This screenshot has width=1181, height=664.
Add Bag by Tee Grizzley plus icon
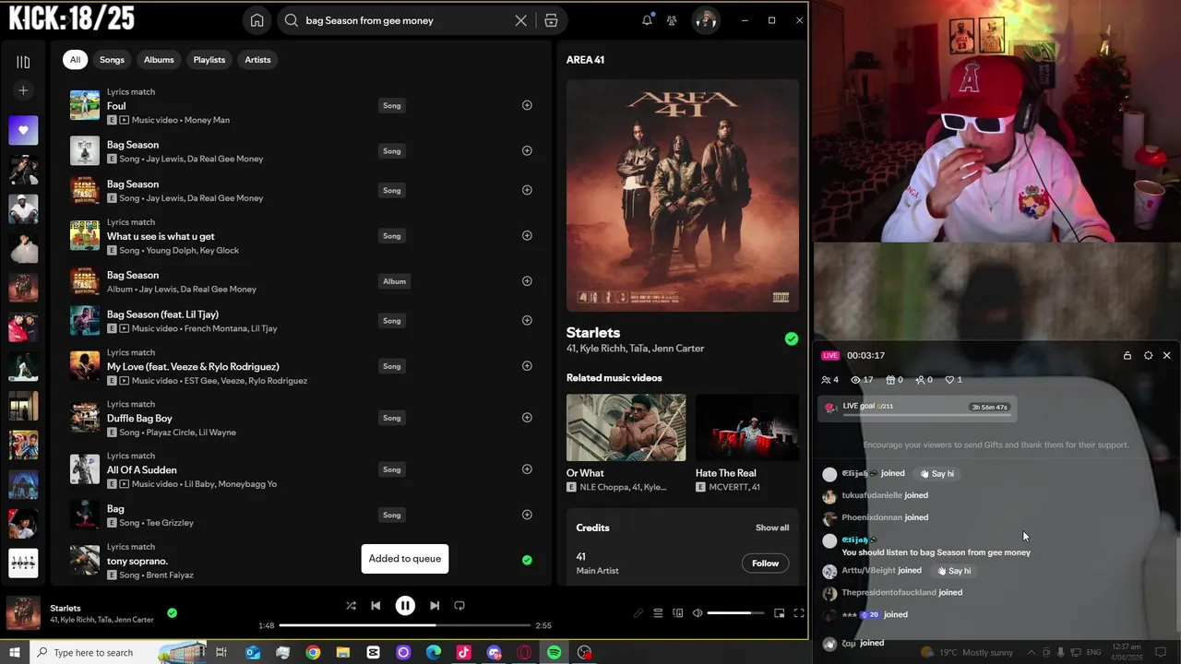pos(527,515)
